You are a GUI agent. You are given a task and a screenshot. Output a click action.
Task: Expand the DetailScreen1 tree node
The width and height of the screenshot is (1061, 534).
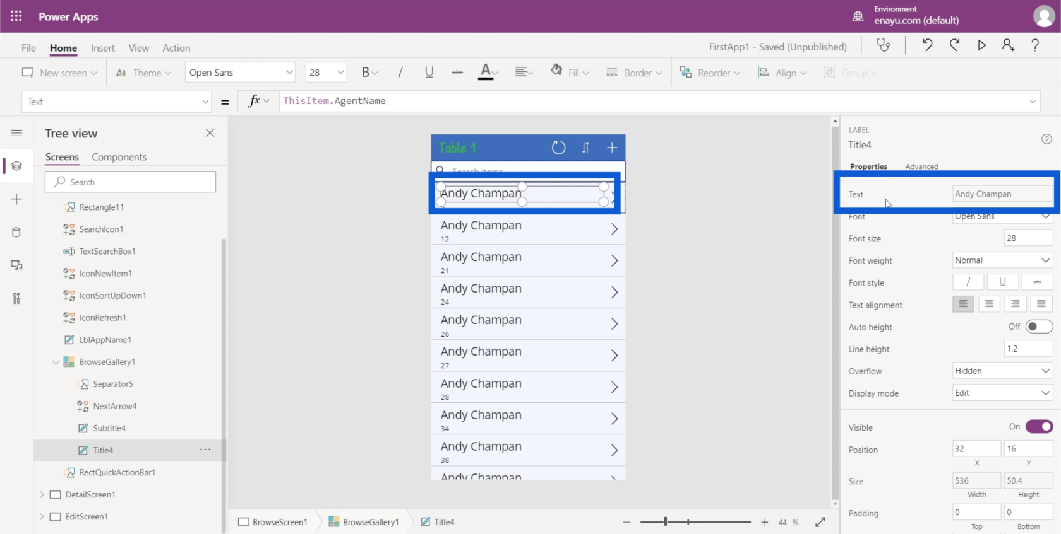pos(42,494)
